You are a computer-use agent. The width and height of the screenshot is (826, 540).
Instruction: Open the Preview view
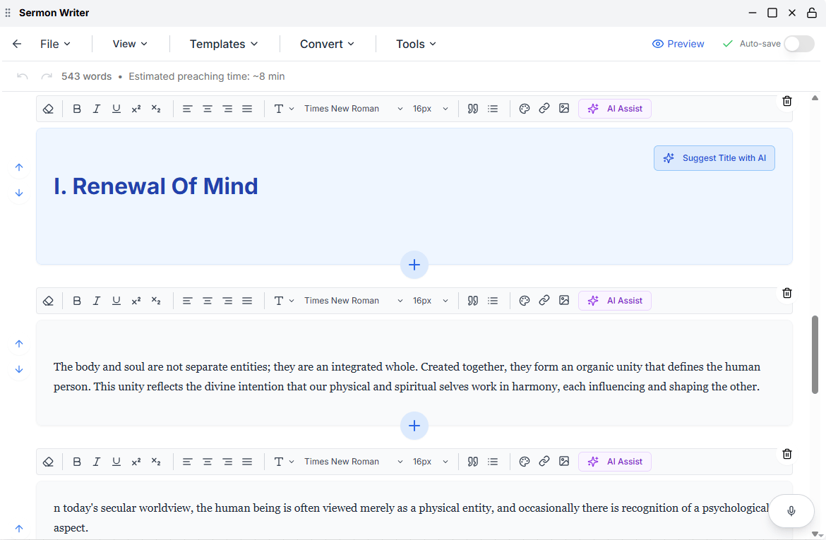point(678,44)
